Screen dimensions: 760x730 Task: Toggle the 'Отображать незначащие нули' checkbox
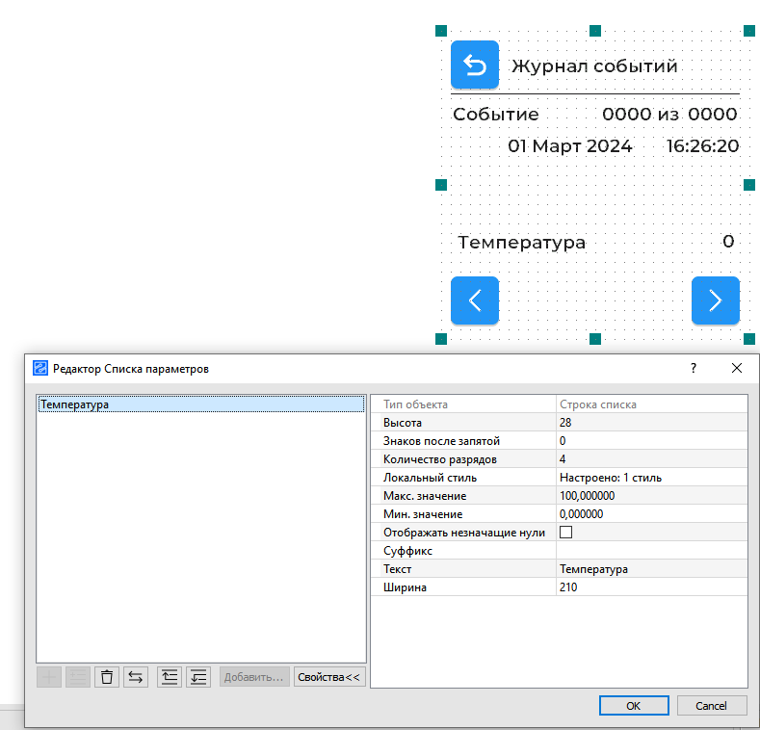tap(566, 533)
